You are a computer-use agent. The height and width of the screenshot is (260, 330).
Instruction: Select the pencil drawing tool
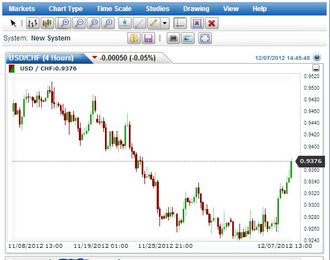point(154,23)
